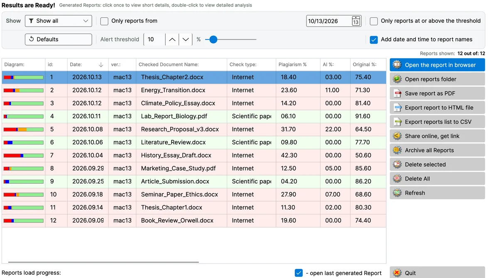
Task: Click the Quit label
Action: coord(410,273)
